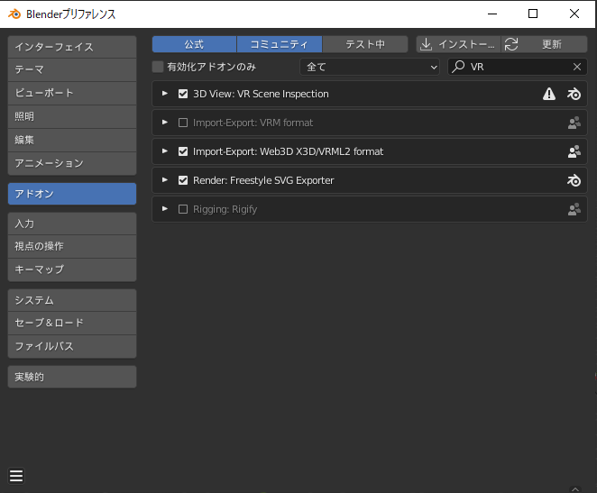Open アニメーション preferences section
Screen dimensions: 597x493
coord(72,163)
